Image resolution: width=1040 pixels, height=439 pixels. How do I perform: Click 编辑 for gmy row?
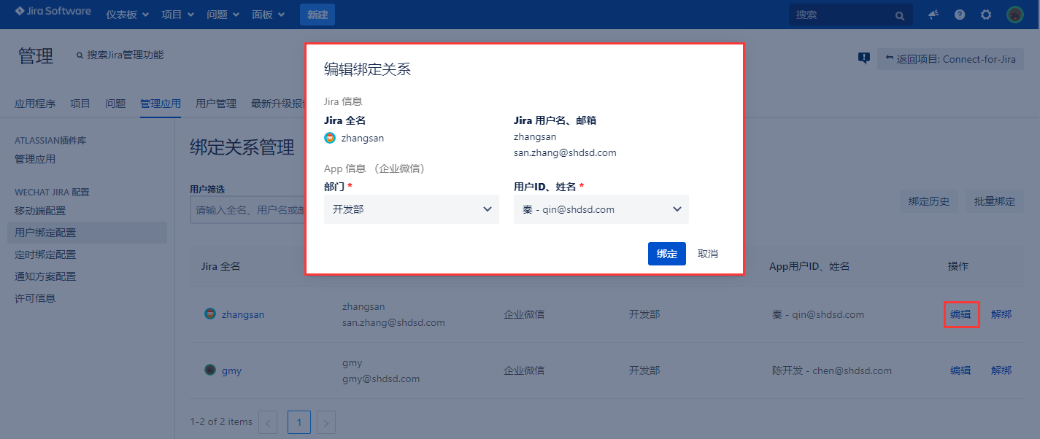click(x=960, y=370)
